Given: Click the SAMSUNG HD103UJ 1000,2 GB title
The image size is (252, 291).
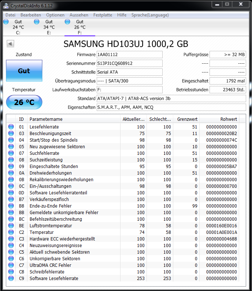Looking at the screenshot, I should coord(126,44).
